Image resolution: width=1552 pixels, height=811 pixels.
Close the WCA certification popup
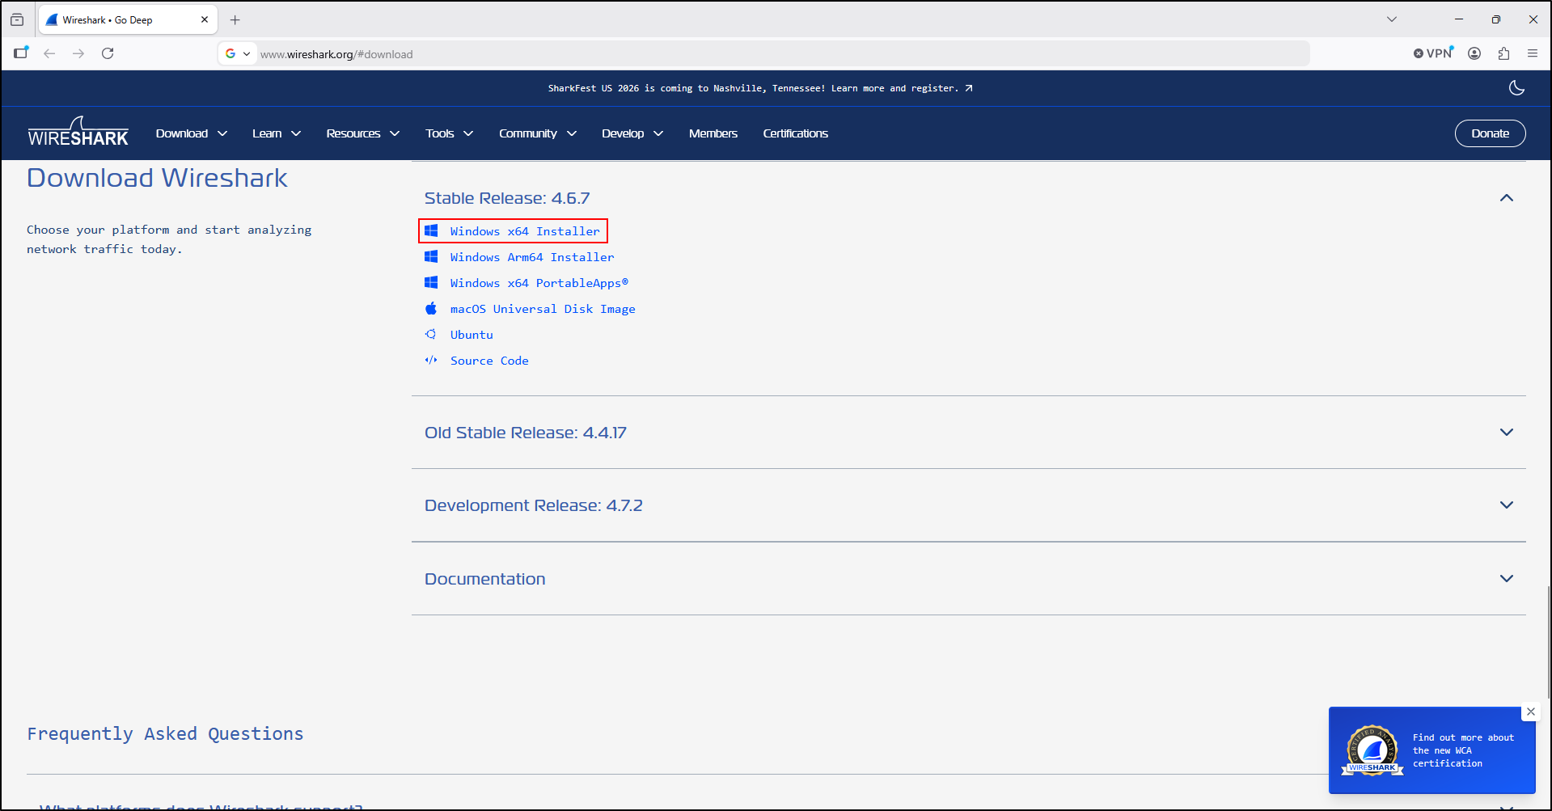click(x=1531, y=712)
